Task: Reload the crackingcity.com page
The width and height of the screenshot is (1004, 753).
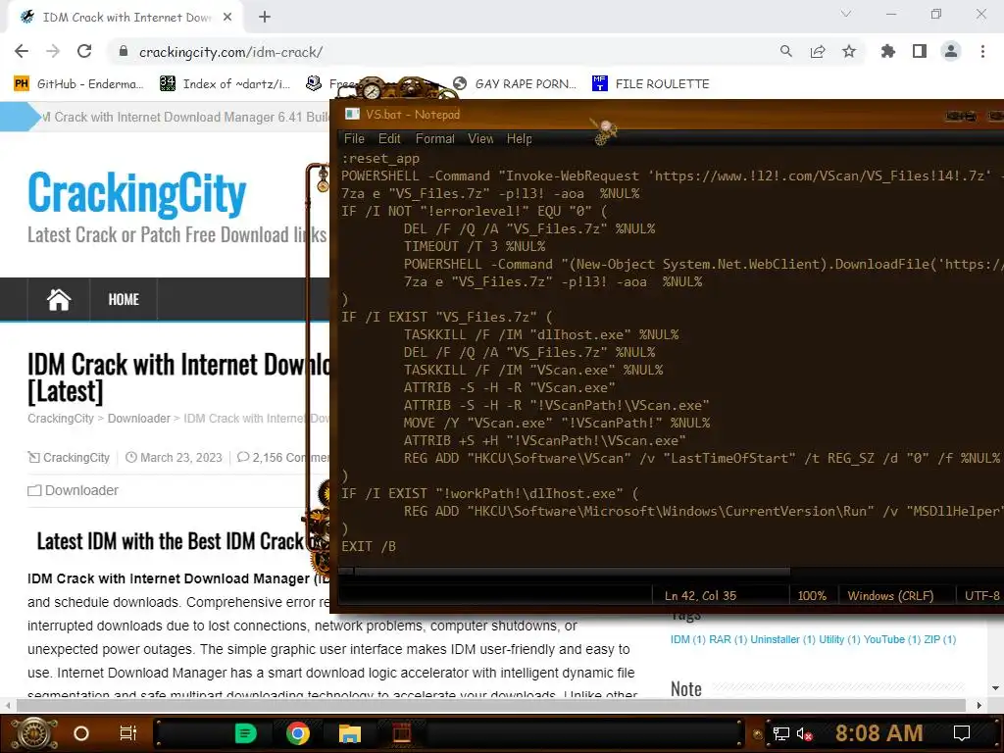Action: click(84, 51)
